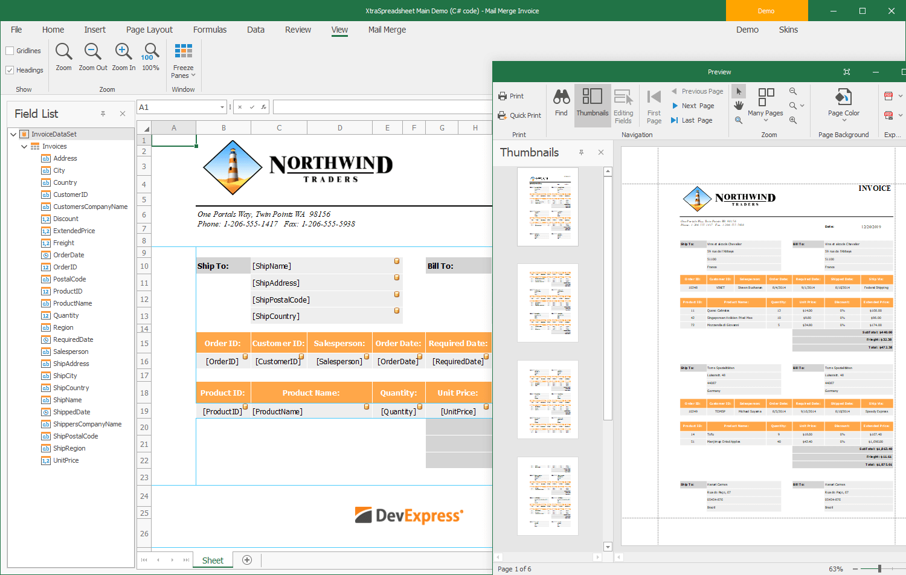
Task: Select the Hand pan tool in Preview
Action: [x=739, y=104]
